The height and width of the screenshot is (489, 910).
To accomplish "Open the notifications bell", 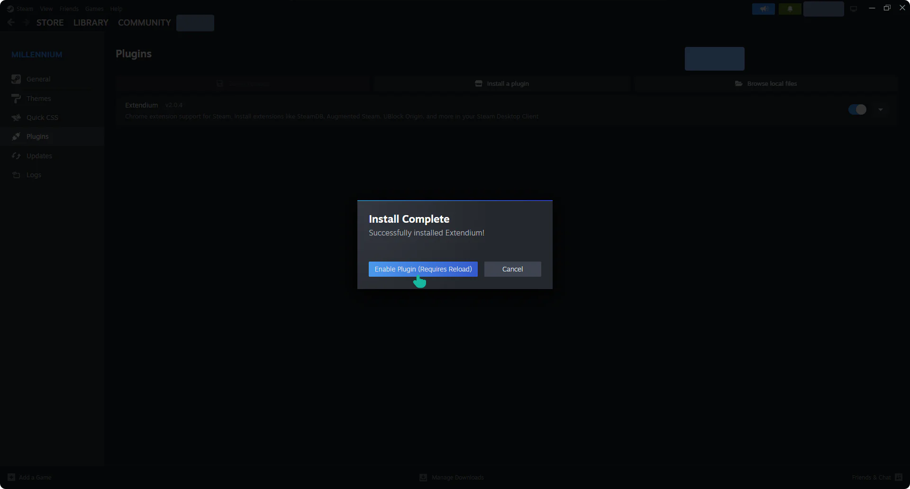I will [x=790, y=9].
